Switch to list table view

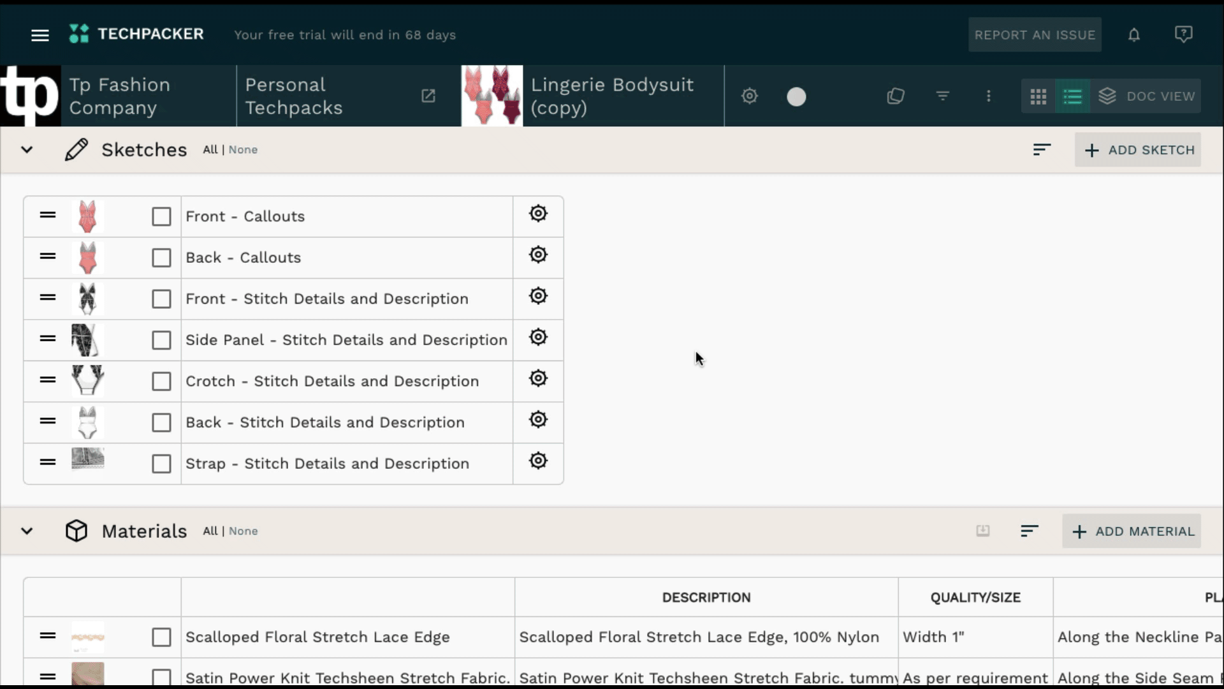[x=1072, y=96]
